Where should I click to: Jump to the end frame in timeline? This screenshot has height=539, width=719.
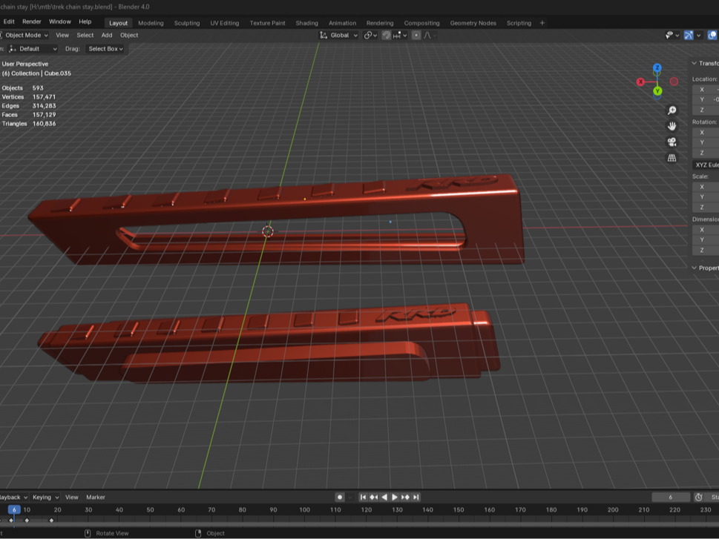pos(416,497)
